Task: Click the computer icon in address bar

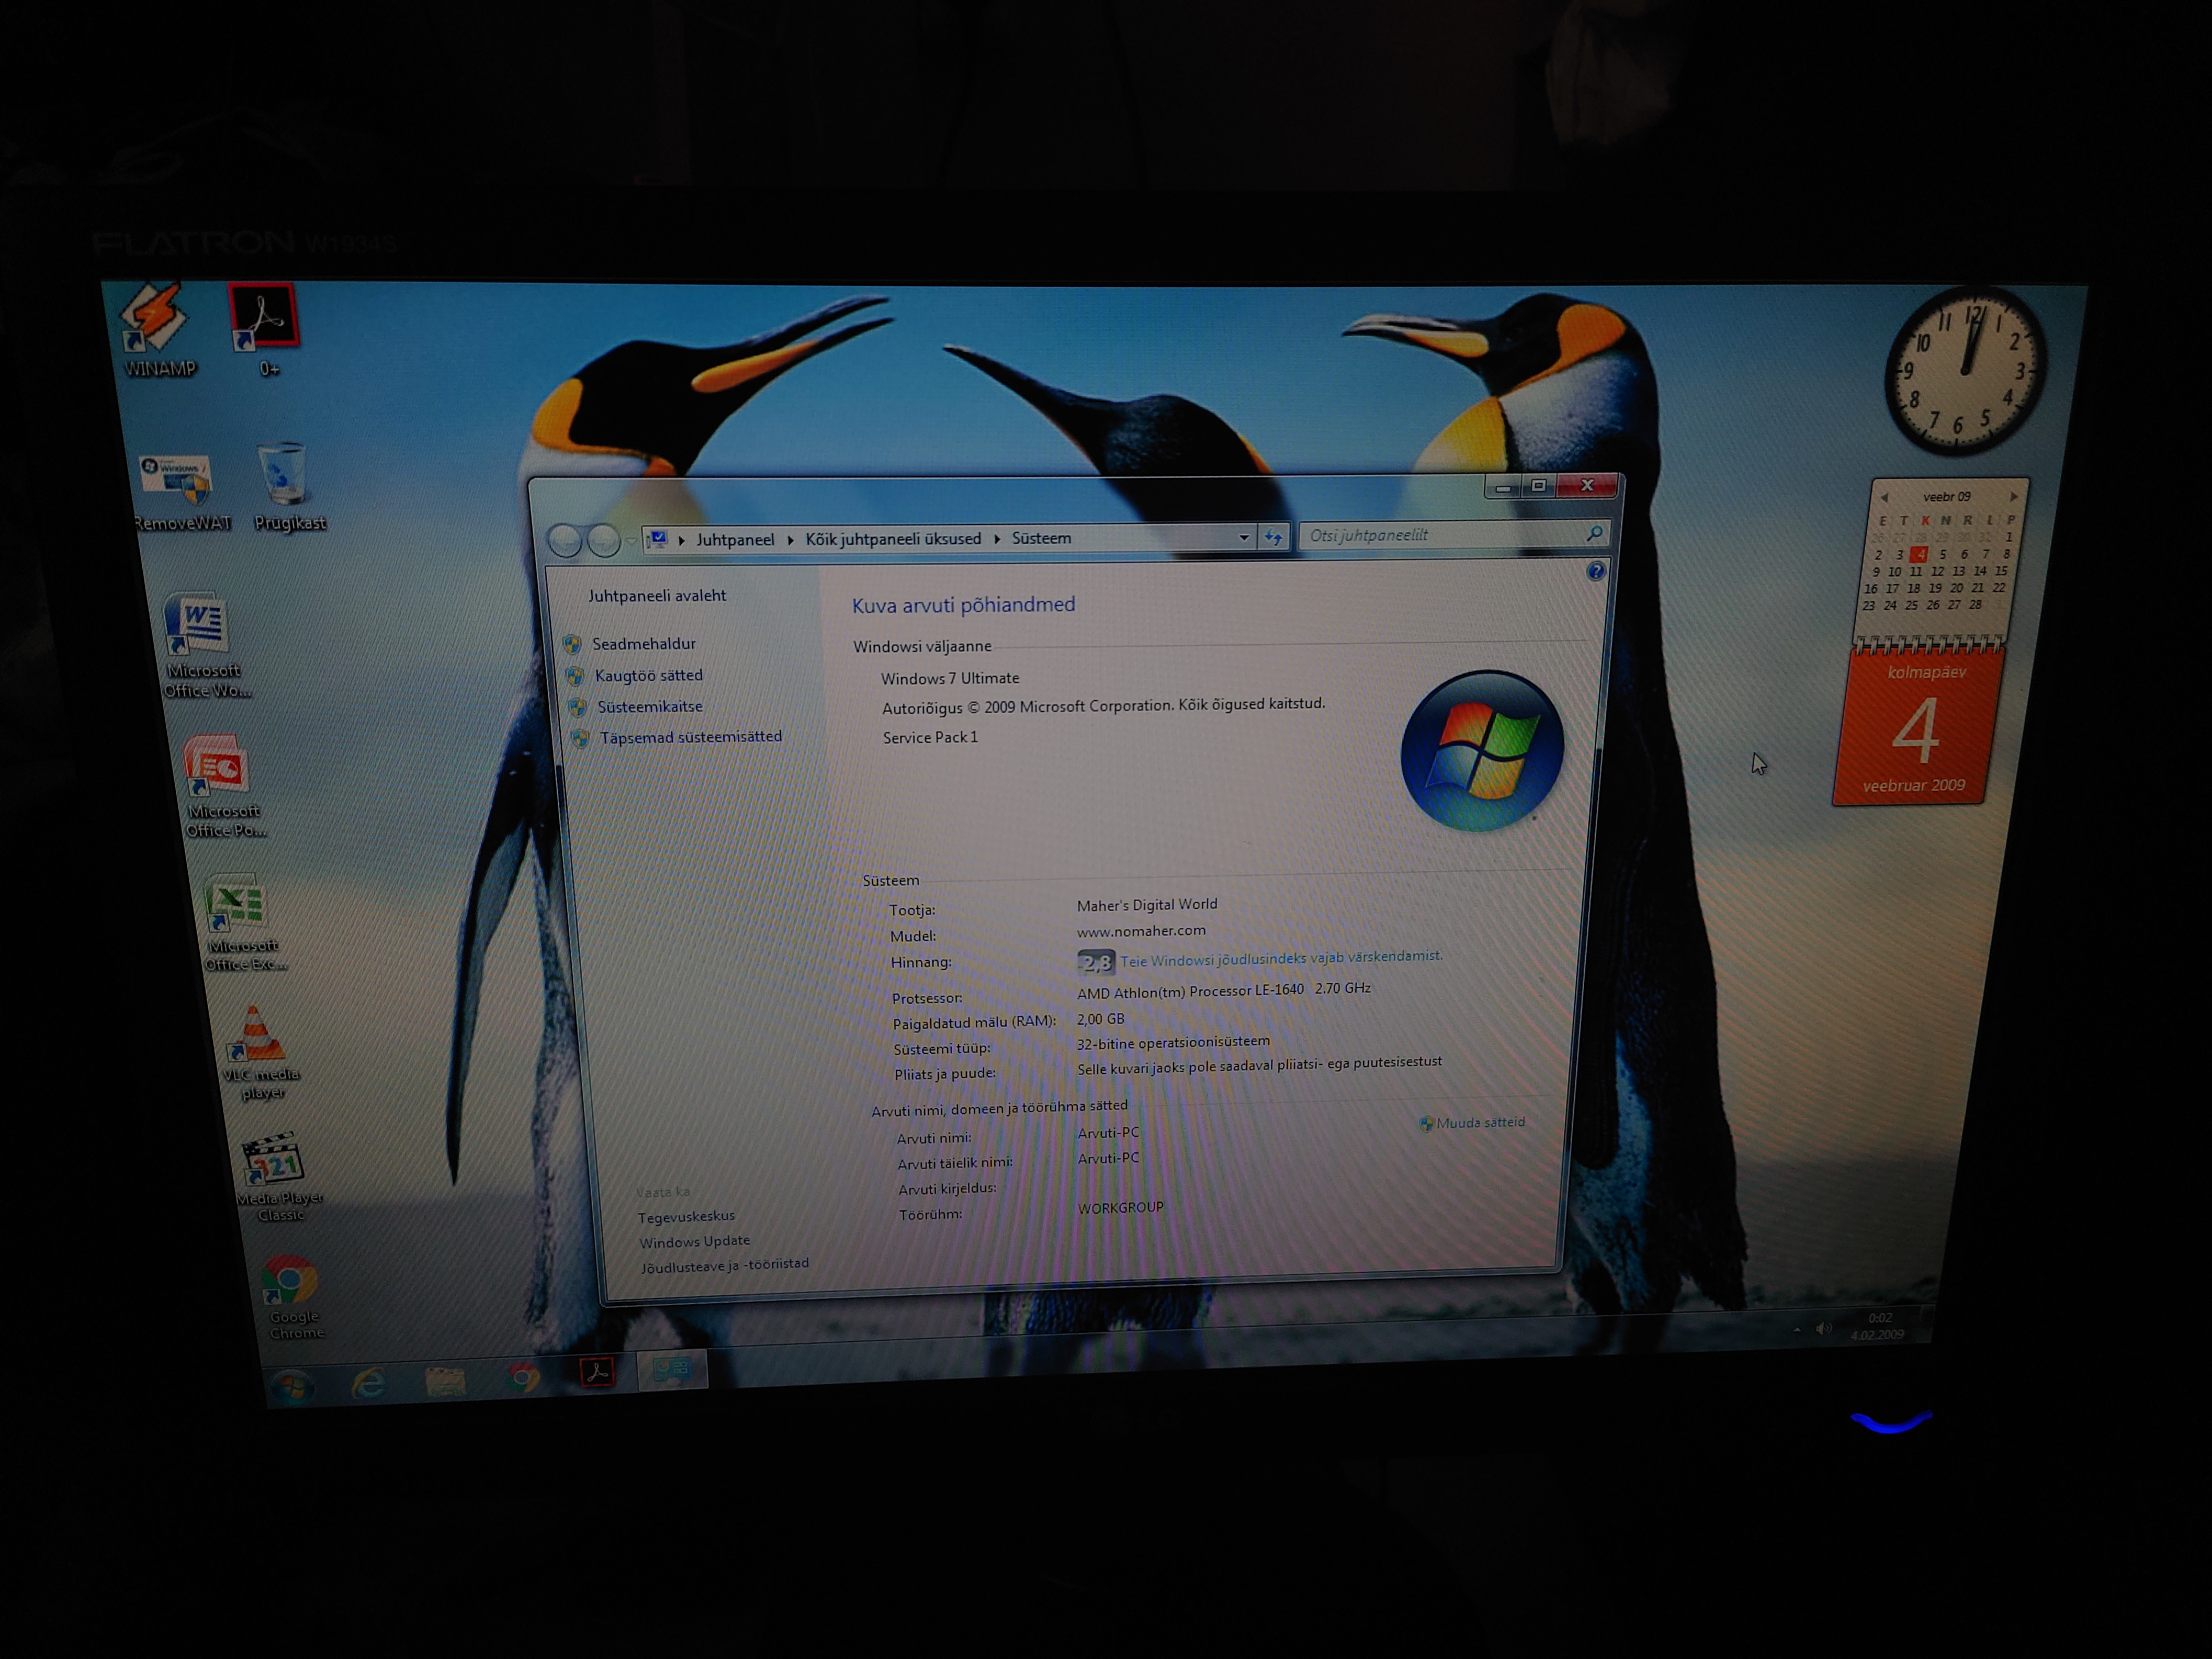Action: pyautogui.click(x=657, y=540)
